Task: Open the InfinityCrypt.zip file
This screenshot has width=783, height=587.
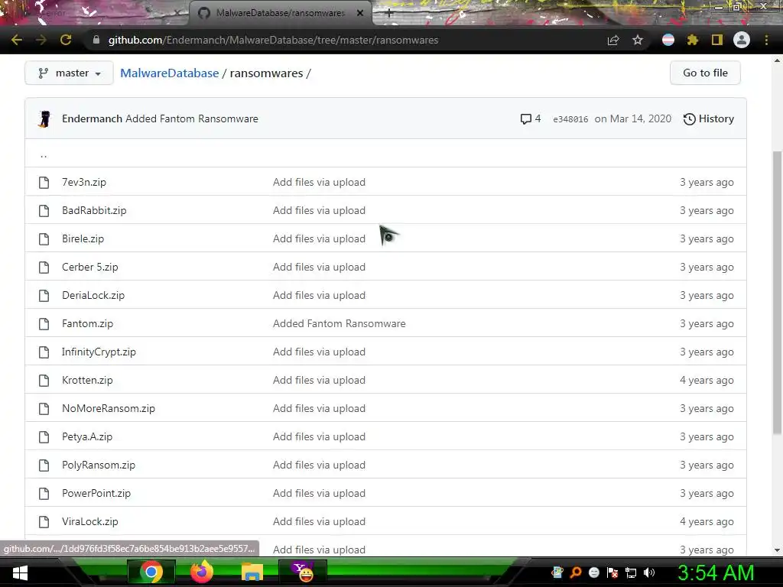Action: click(x=99, y=352)
